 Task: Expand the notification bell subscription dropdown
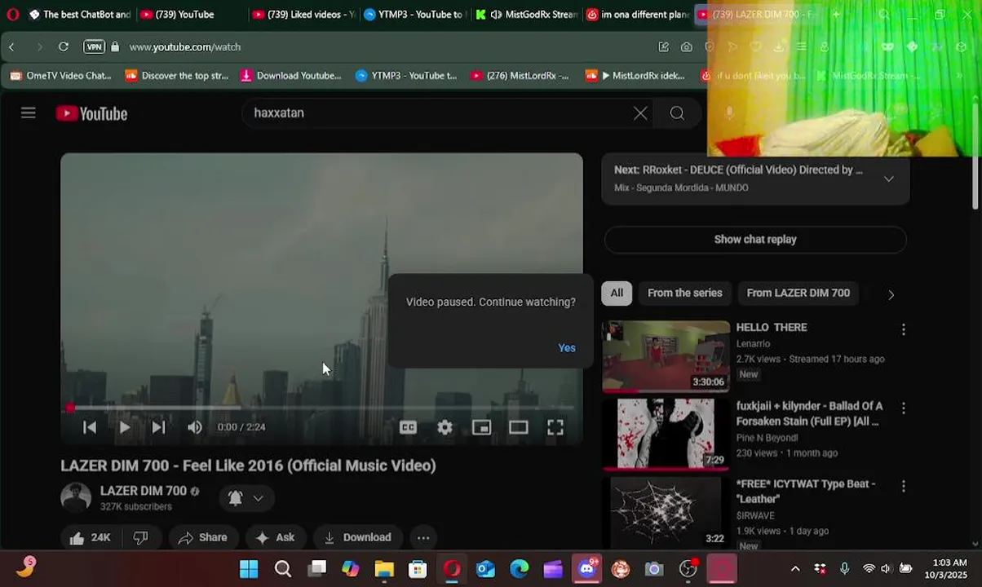(x=245, y=498)
